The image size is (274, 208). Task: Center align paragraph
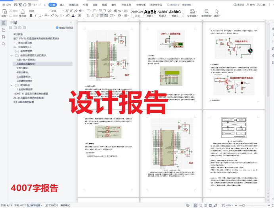(93, 15)
